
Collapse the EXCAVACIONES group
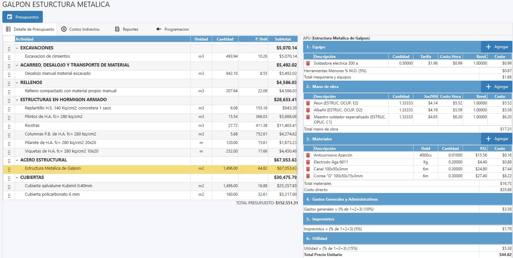tap(17, 48)
